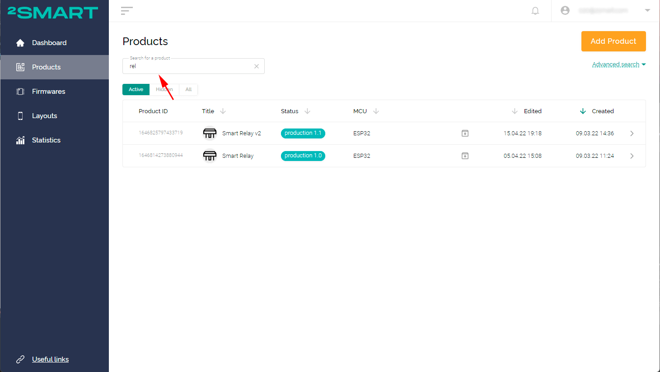The image size is (660, 372).
Task: Click the 2SMART logo
Action: (53, 12)
